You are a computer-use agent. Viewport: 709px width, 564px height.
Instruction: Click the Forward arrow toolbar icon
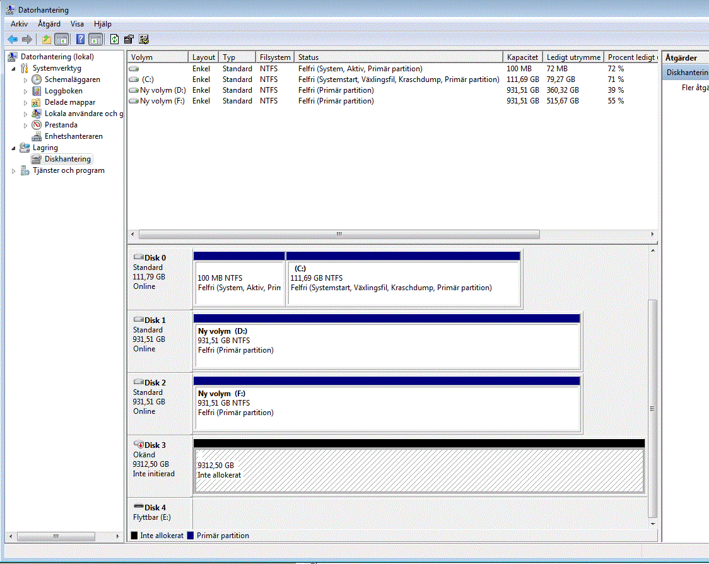[x=27, y=39]
